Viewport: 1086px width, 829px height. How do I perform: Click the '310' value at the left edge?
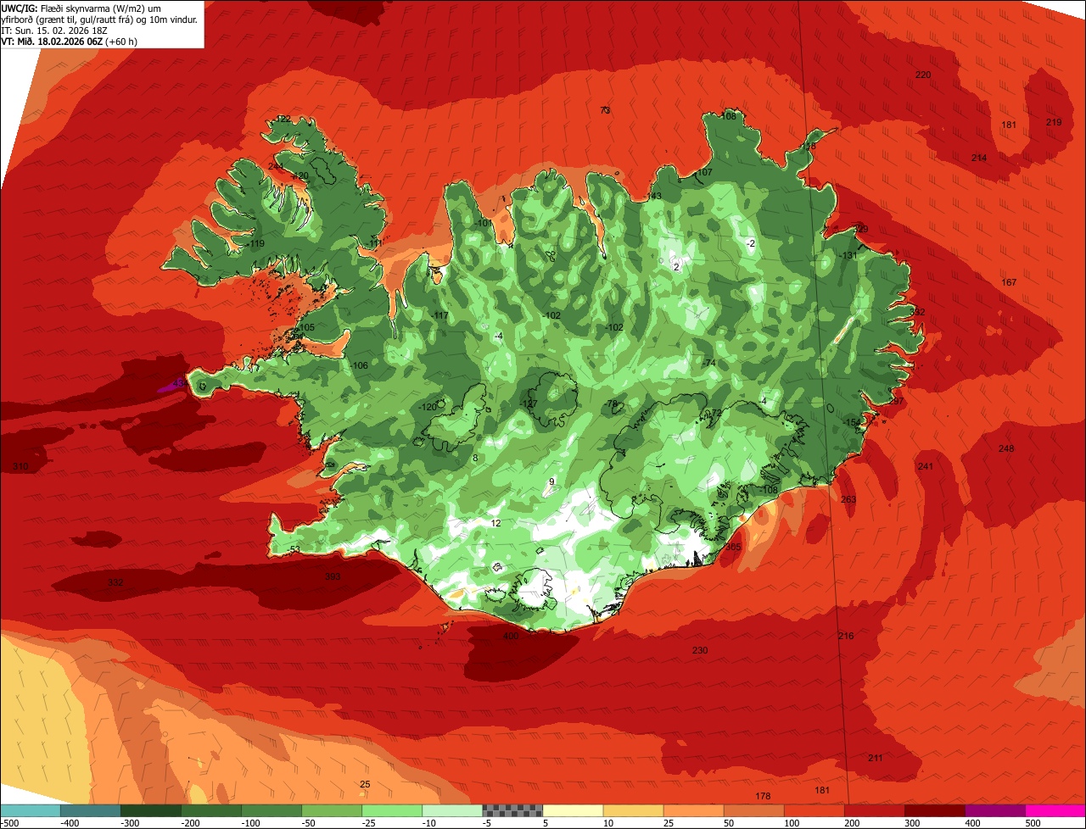click(x=20, y=467)
